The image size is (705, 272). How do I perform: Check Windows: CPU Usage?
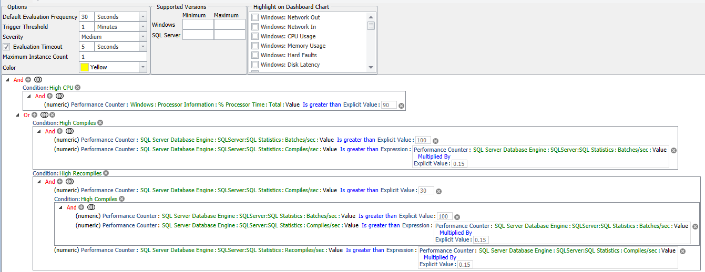tap(255, 36)
